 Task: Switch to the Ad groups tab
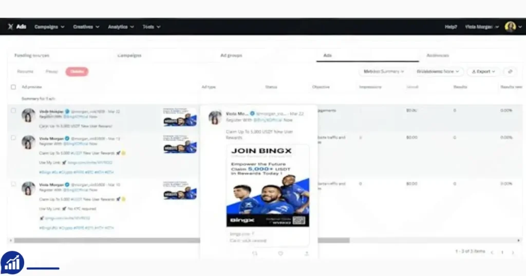231,55
